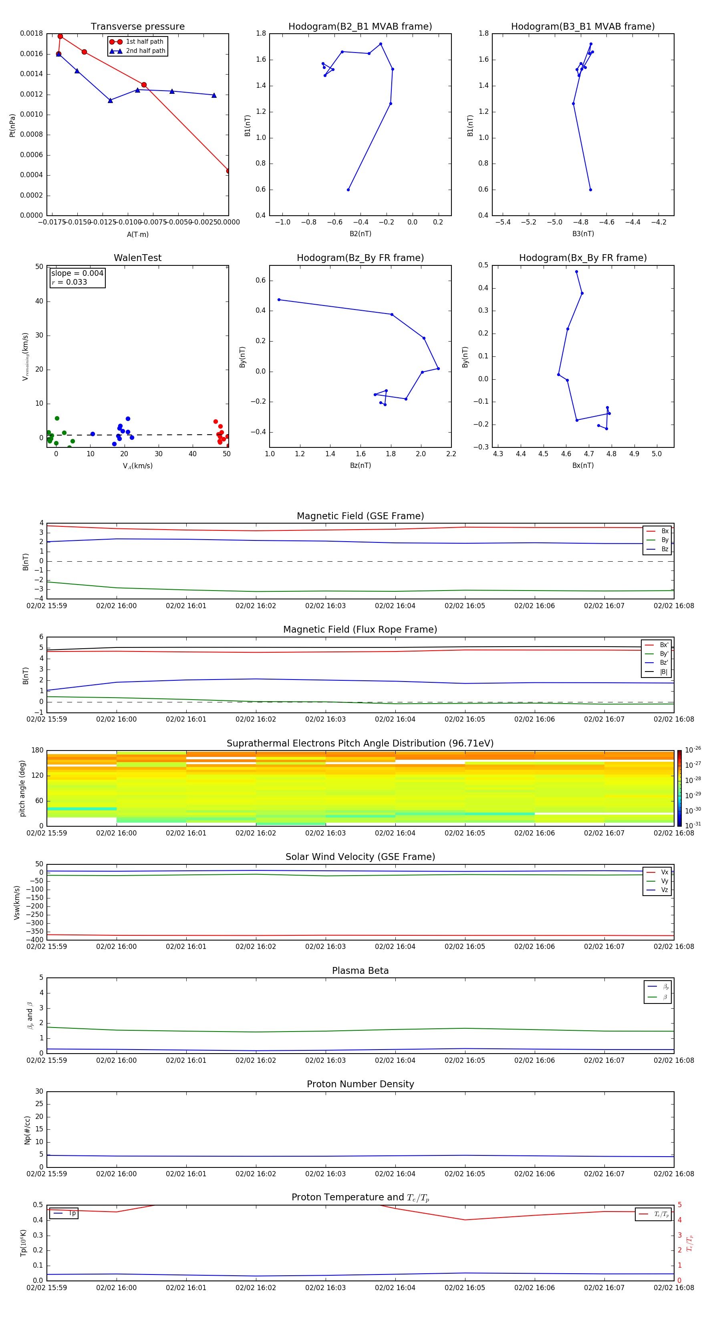Click the 'Vy' legend entry in velocity plot

[x=657, y=881]
